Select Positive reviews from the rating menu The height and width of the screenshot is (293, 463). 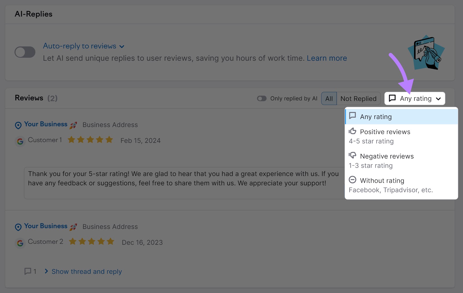[385, 132]
